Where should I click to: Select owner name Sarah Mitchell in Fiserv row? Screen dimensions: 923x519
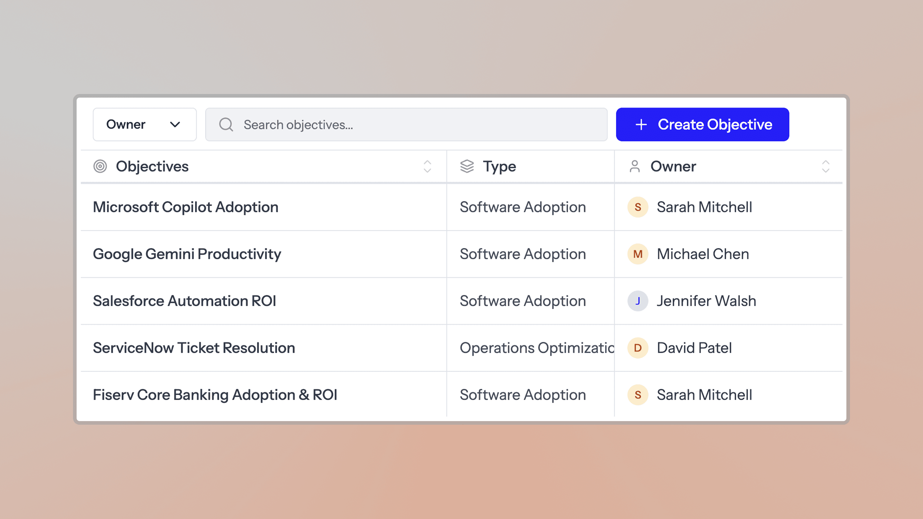(705, 395)
